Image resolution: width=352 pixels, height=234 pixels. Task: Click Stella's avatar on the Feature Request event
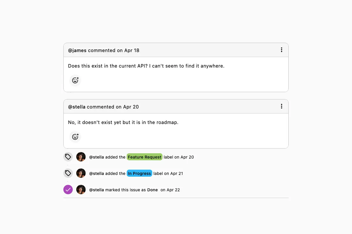[81, 157]
